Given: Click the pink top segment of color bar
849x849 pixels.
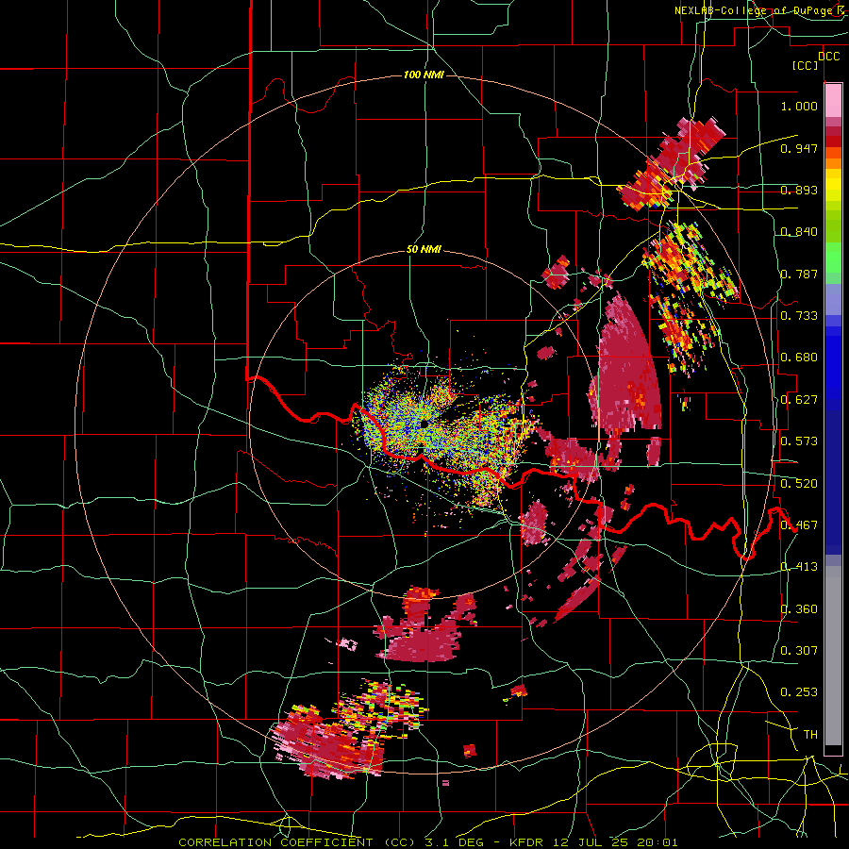Looking at the screenshot, I should (833, 101).
